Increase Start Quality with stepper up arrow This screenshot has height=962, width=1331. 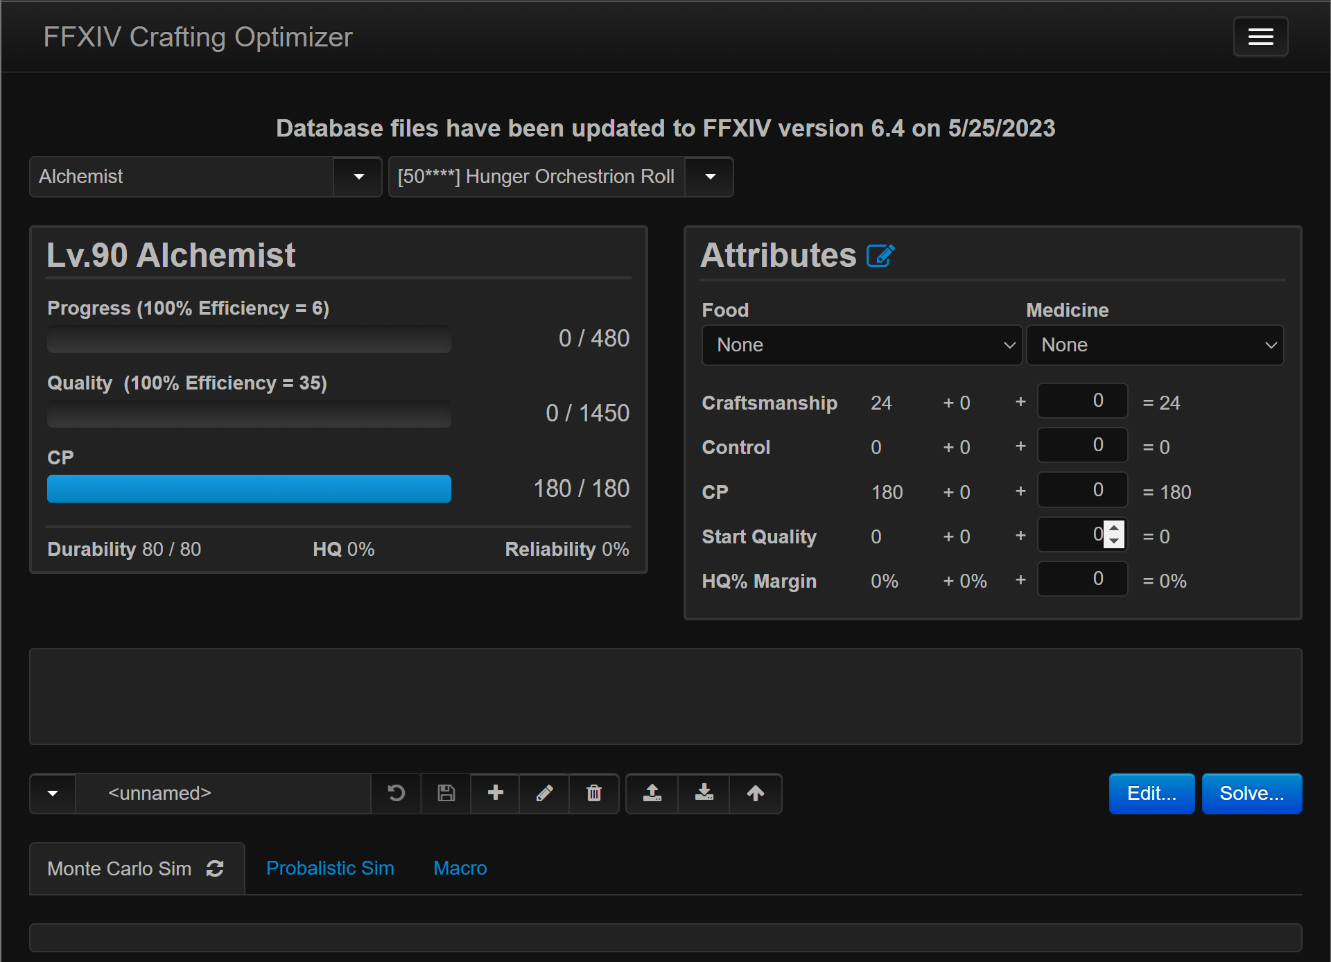(1114, 527)
